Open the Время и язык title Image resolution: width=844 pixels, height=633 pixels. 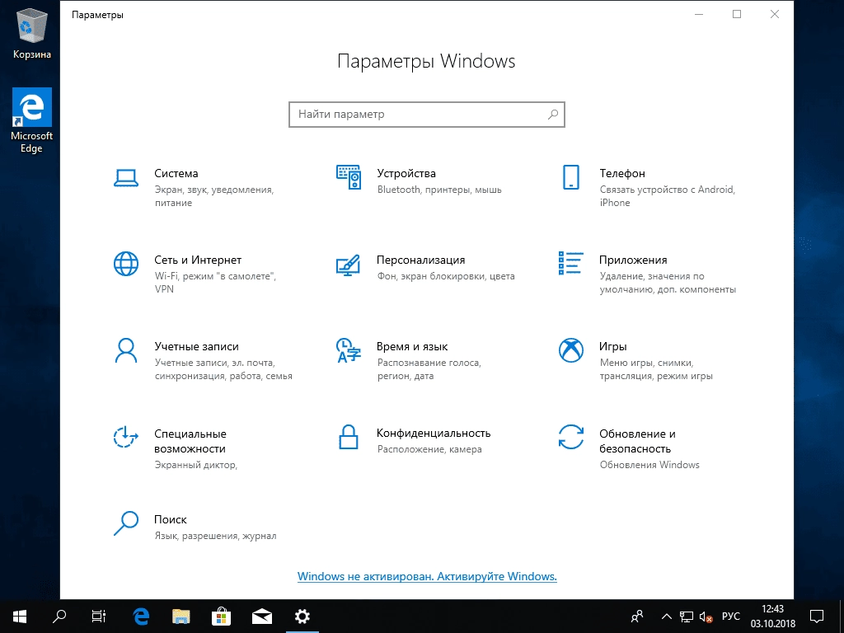click(412, 347)
